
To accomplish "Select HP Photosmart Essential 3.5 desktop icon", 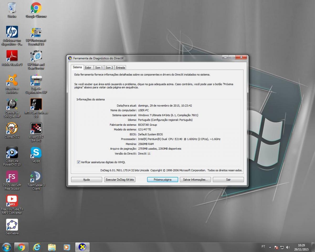I will point(36,36).
